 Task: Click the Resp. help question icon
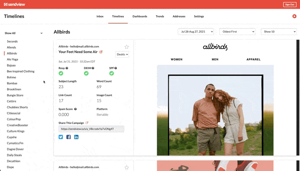67,68
